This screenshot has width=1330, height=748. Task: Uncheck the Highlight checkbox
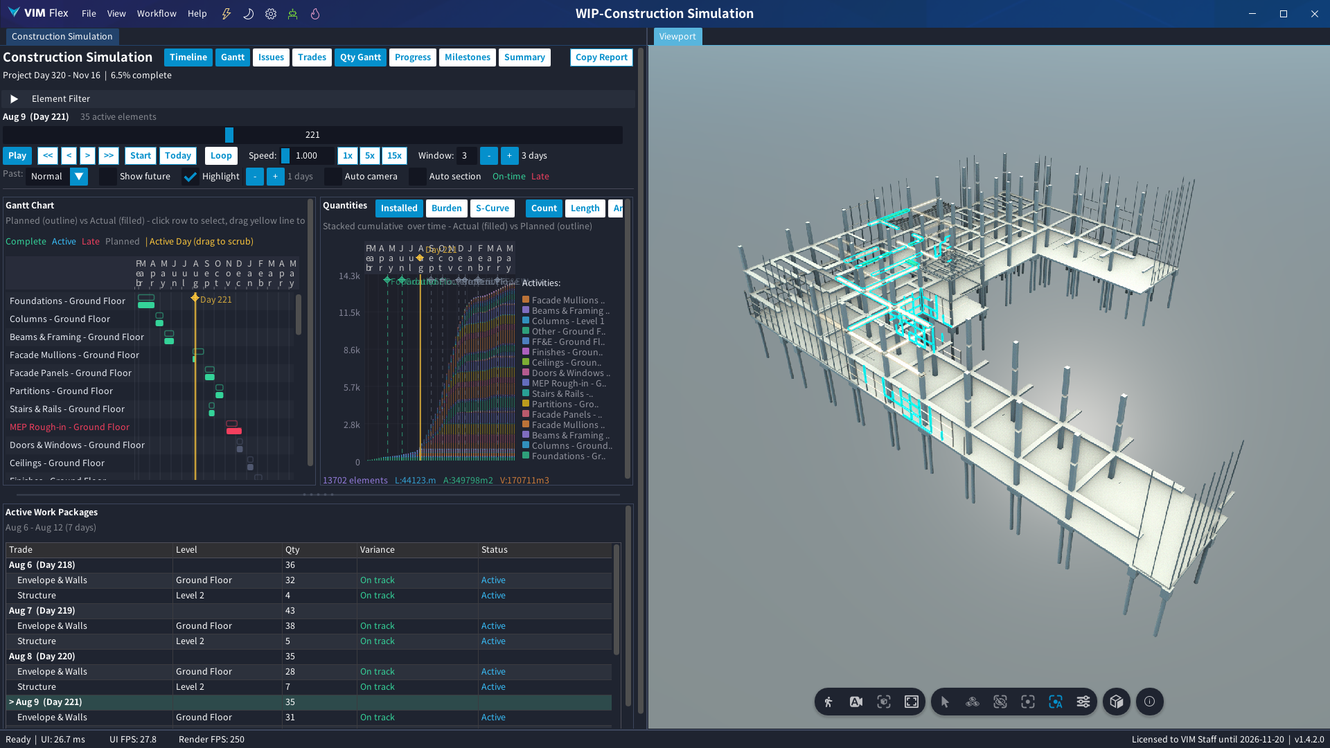(190, 177)
